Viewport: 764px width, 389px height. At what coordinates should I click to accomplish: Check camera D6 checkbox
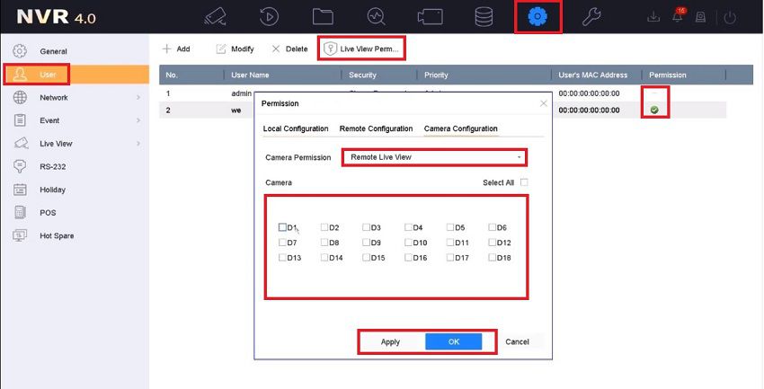click(493, 227)
